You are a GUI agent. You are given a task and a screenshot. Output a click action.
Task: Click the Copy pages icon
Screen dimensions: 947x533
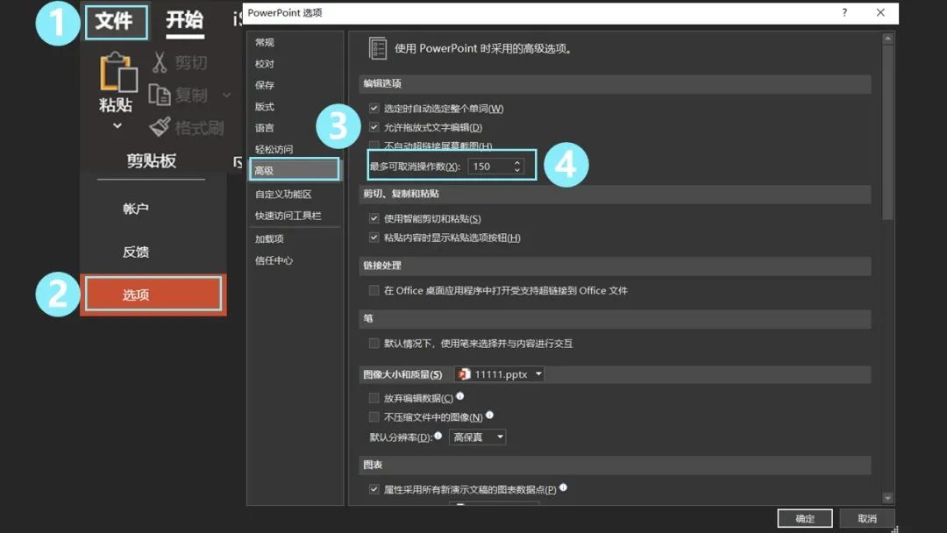pyautogui.click(x=160, y=95)
